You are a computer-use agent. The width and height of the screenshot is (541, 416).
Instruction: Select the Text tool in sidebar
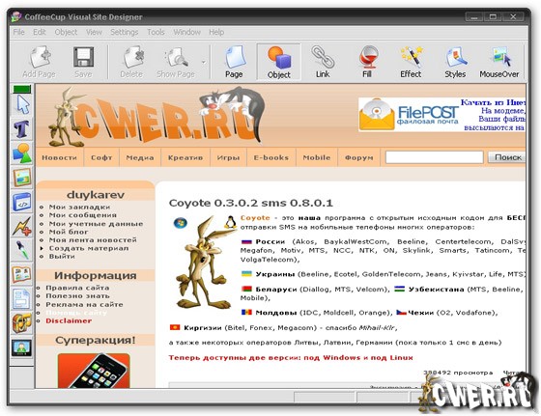(x=22, y=129)
